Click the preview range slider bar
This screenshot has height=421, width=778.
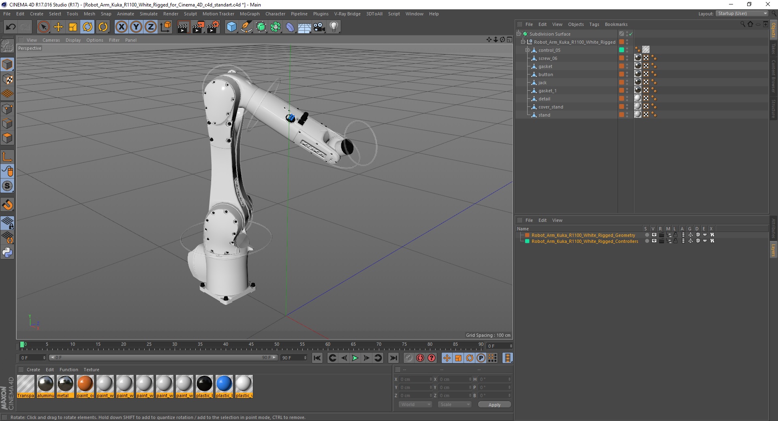[x=163, y=357]
